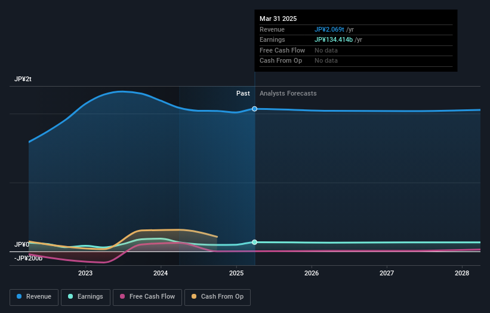Click the tooltip Revenue row label
490x313 pixels.
click(x=272, y=29)
